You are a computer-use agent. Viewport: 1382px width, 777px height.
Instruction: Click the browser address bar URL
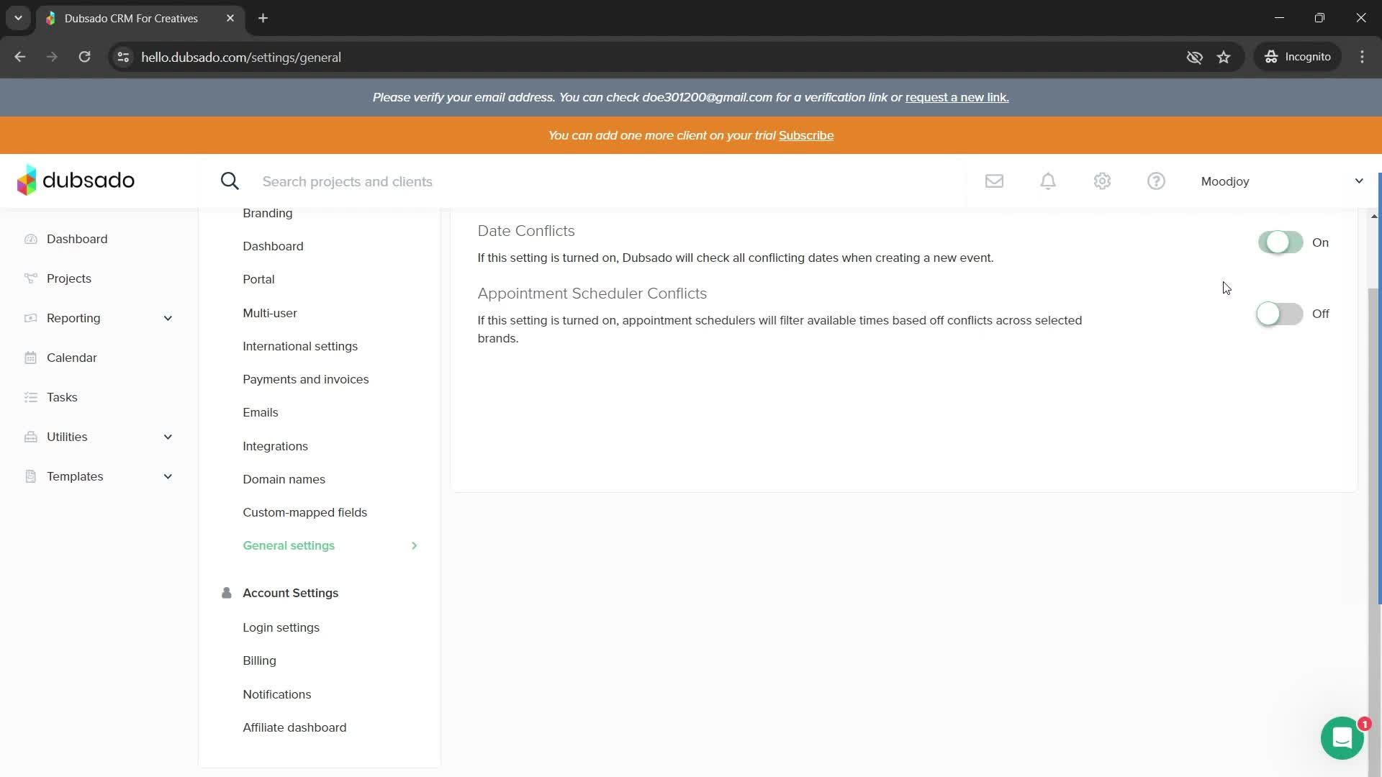pyautogui.click(x=241, y=57)
